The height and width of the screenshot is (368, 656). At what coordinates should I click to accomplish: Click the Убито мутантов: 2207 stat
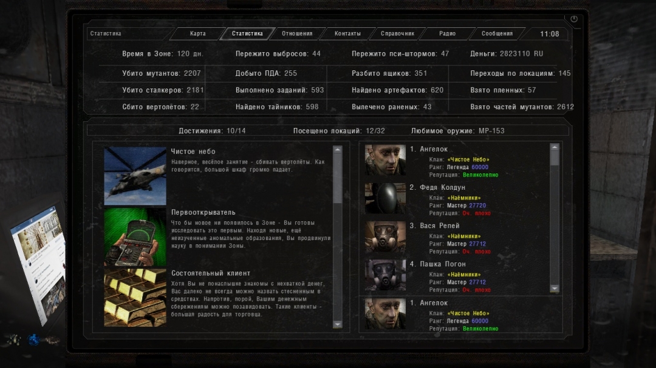(162, 73)
